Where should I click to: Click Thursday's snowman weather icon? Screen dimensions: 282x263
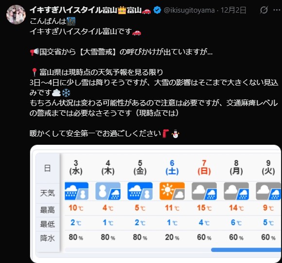click(108, 191)
